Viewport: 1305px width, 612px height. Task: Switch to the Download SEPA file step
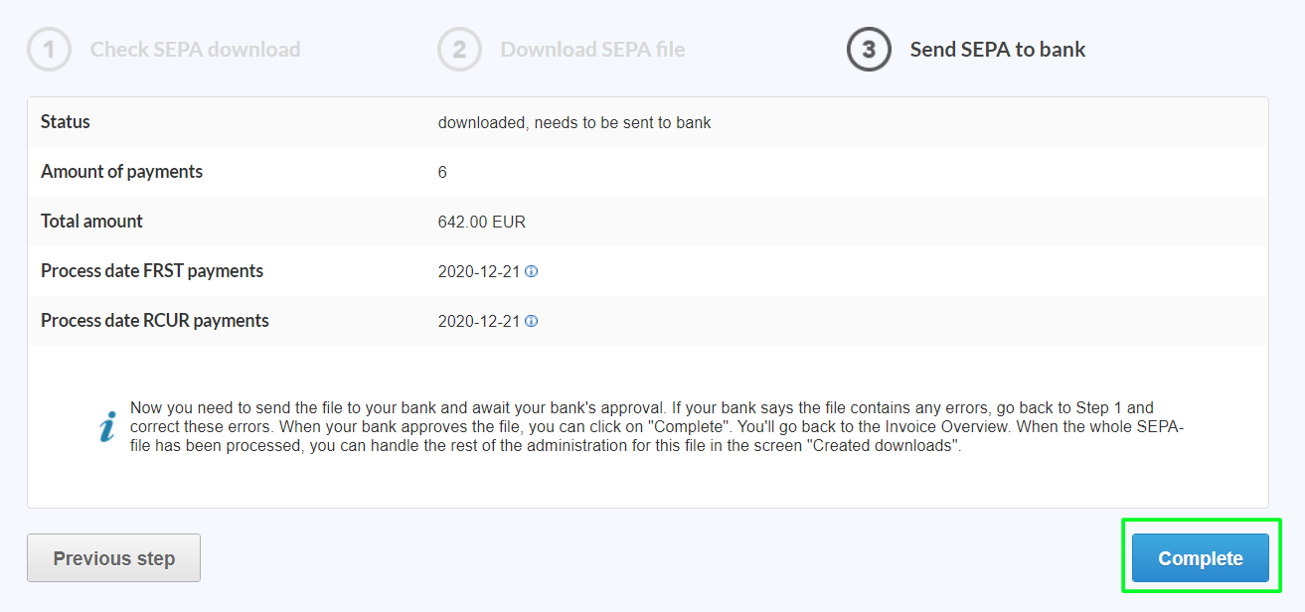(593, 49)
